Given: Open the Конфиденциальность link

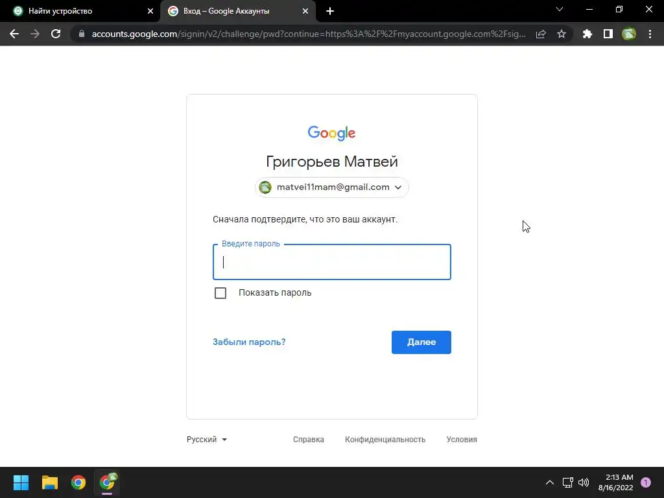Looking at the screenshot, I should coord(385,440).
